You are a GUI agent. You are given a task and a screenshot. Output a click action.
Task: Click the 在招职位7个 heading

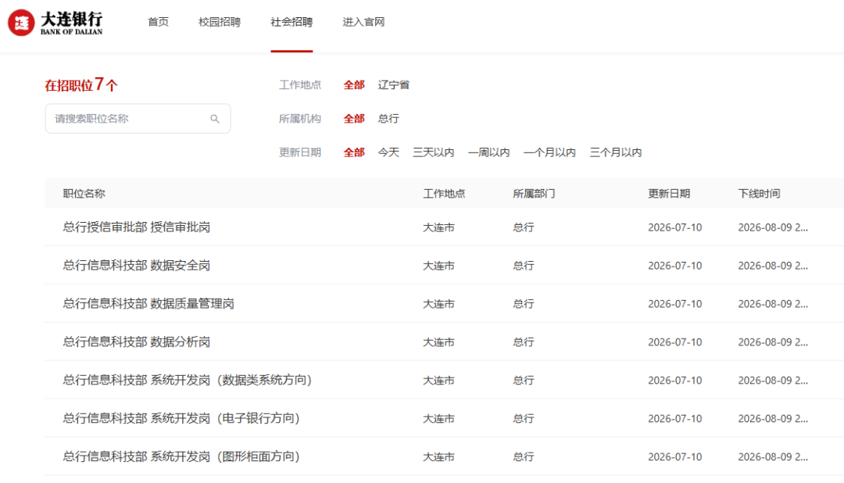coord(81,84)
